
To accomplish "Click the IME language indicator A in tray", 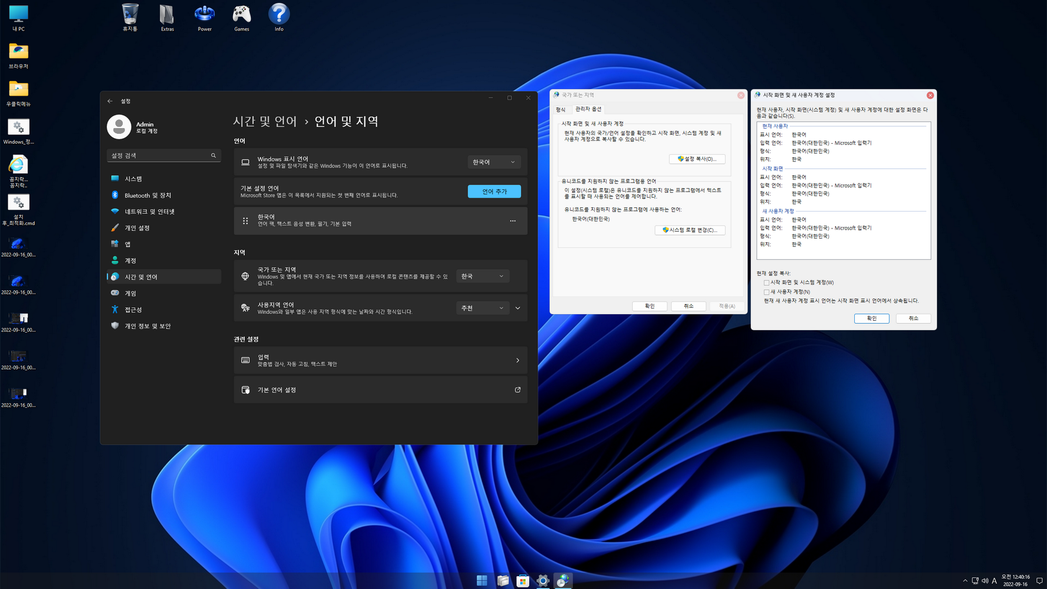I will click(x=994, y=581).
